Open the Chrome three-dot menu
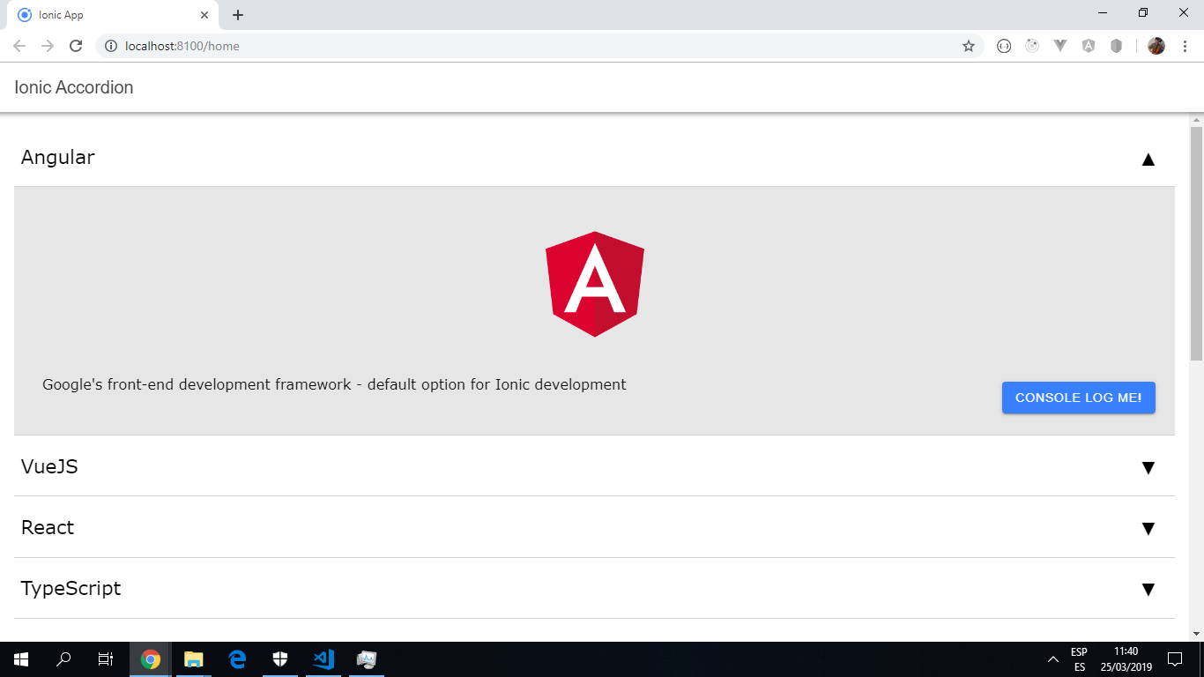Screen dimensions: 1204x677 (x=1185, y=46)
